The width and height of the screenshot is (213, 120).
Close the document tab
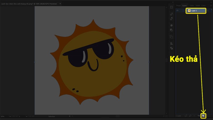pyautogui.click(x=60, y=4)
